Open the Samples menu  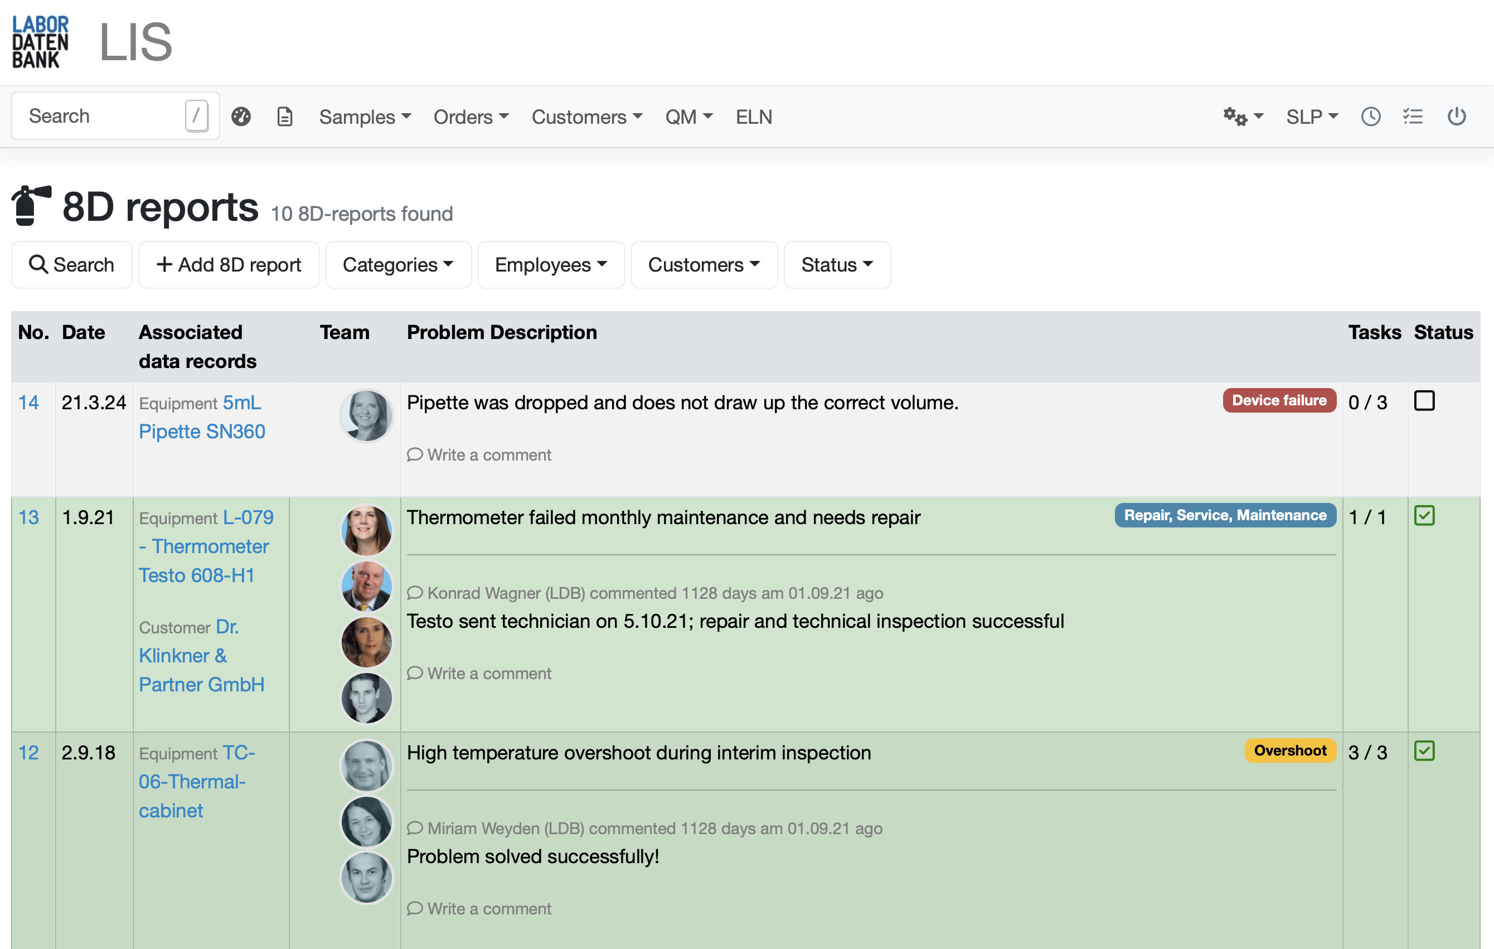click(365, 117)
